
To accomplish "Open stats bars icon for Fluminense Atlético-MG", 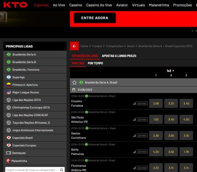I will [134, 168].
